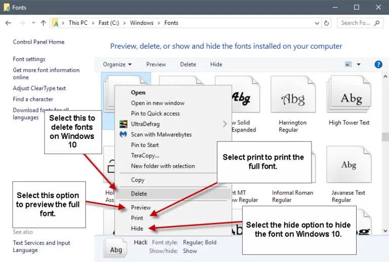Click the Malwarebytes scan icon
Image resolution: width=389 pixels, height=262 pixels.
[x=123, y=134]
